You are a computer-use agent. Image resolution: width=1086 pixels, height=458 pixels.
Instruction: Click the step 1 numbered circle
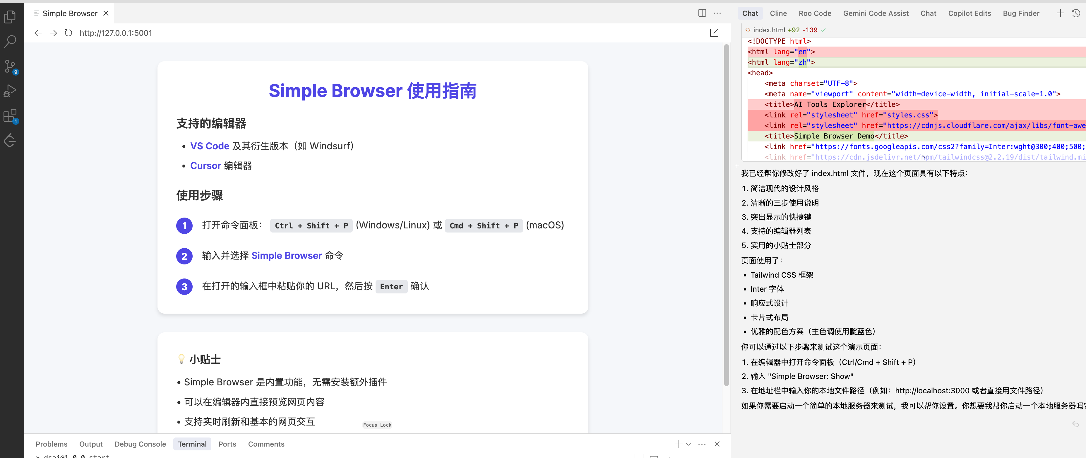pos(184,225)
